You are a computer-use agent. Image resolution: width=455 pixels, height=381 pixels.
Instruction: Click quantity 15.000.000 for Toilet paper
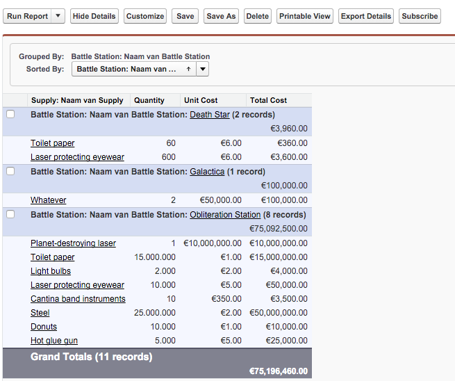(x=155, y=257)
